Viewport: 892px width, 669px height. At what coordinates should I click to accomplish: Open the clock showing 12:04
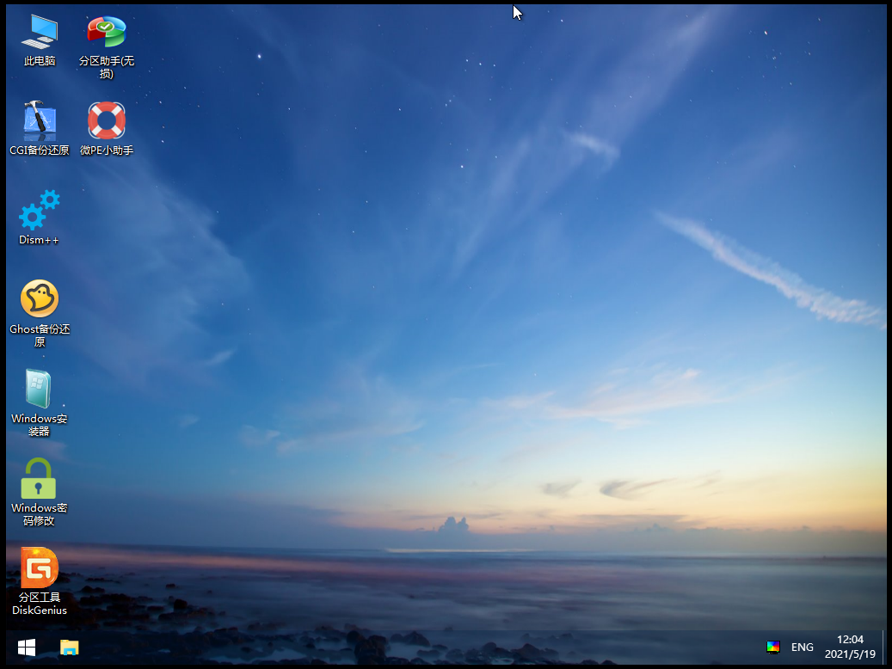click(x=850, y=647)
